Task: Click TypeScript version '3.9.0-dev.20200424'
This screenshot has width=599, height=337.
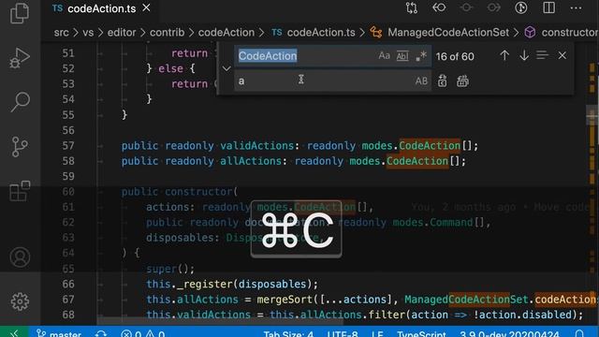Action: (509, 333)
